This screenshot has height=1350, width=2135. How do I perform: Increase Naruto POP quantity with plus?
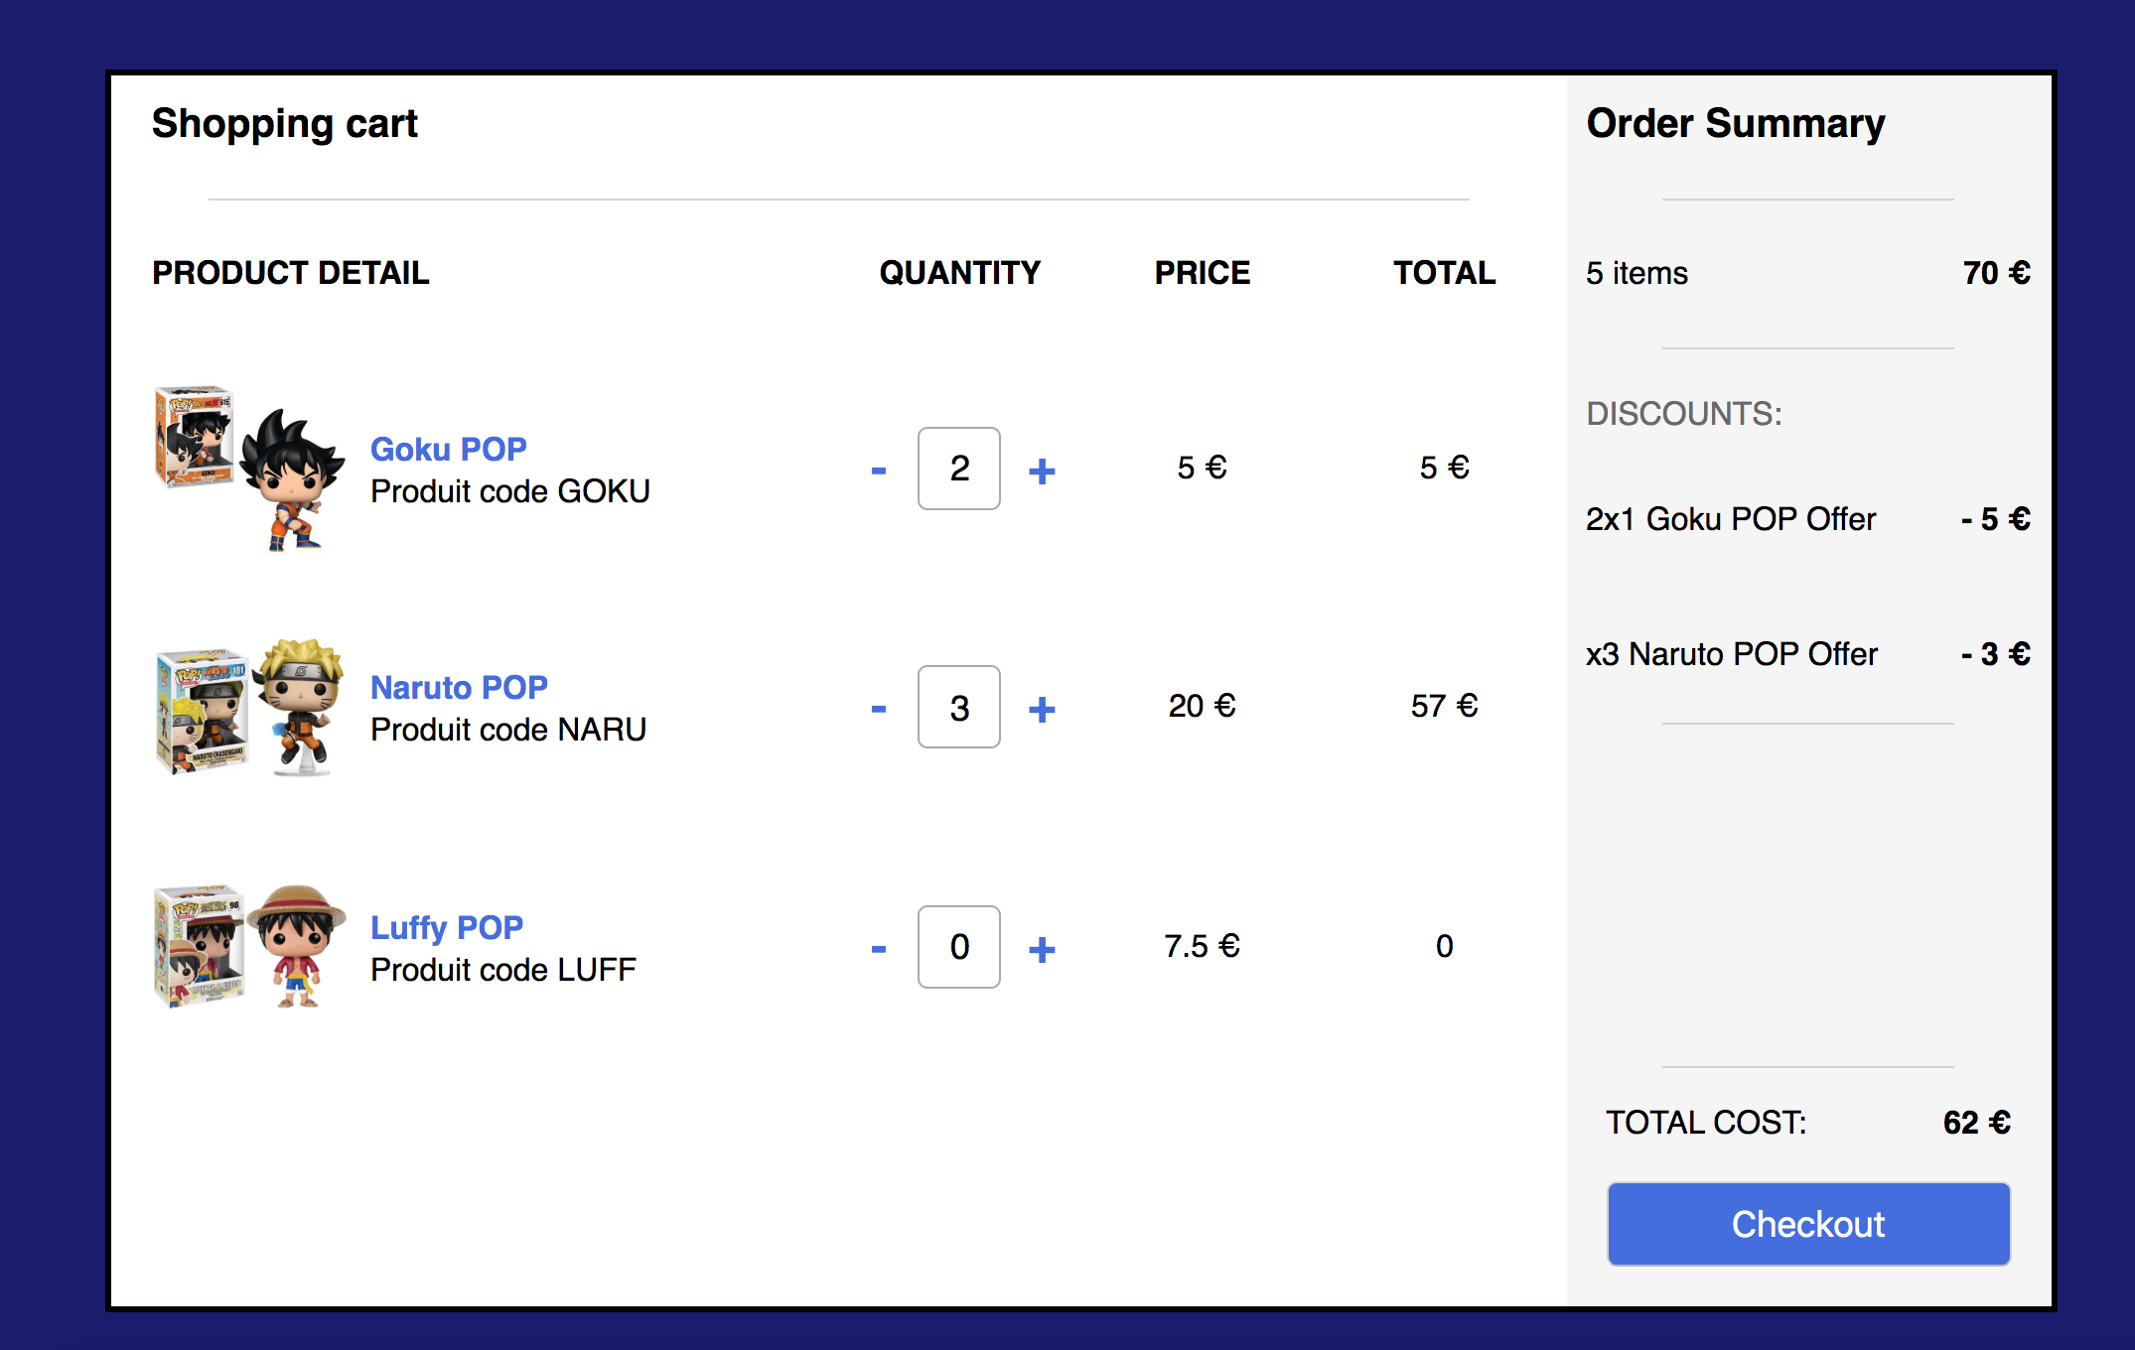1042,709
